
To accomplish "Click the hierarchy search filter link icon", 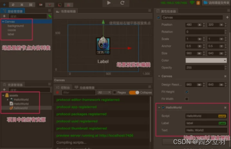I will (50, 16).
